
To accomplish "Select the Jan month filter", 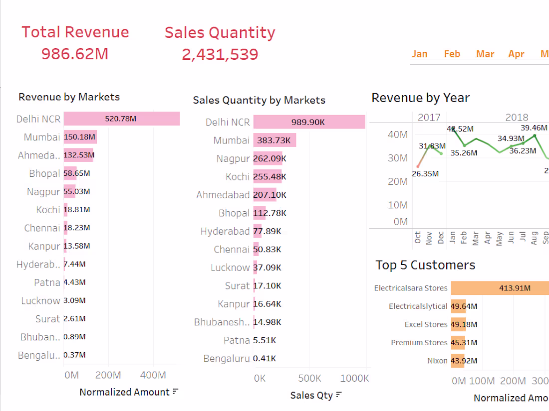I will [x=419, y=54].
